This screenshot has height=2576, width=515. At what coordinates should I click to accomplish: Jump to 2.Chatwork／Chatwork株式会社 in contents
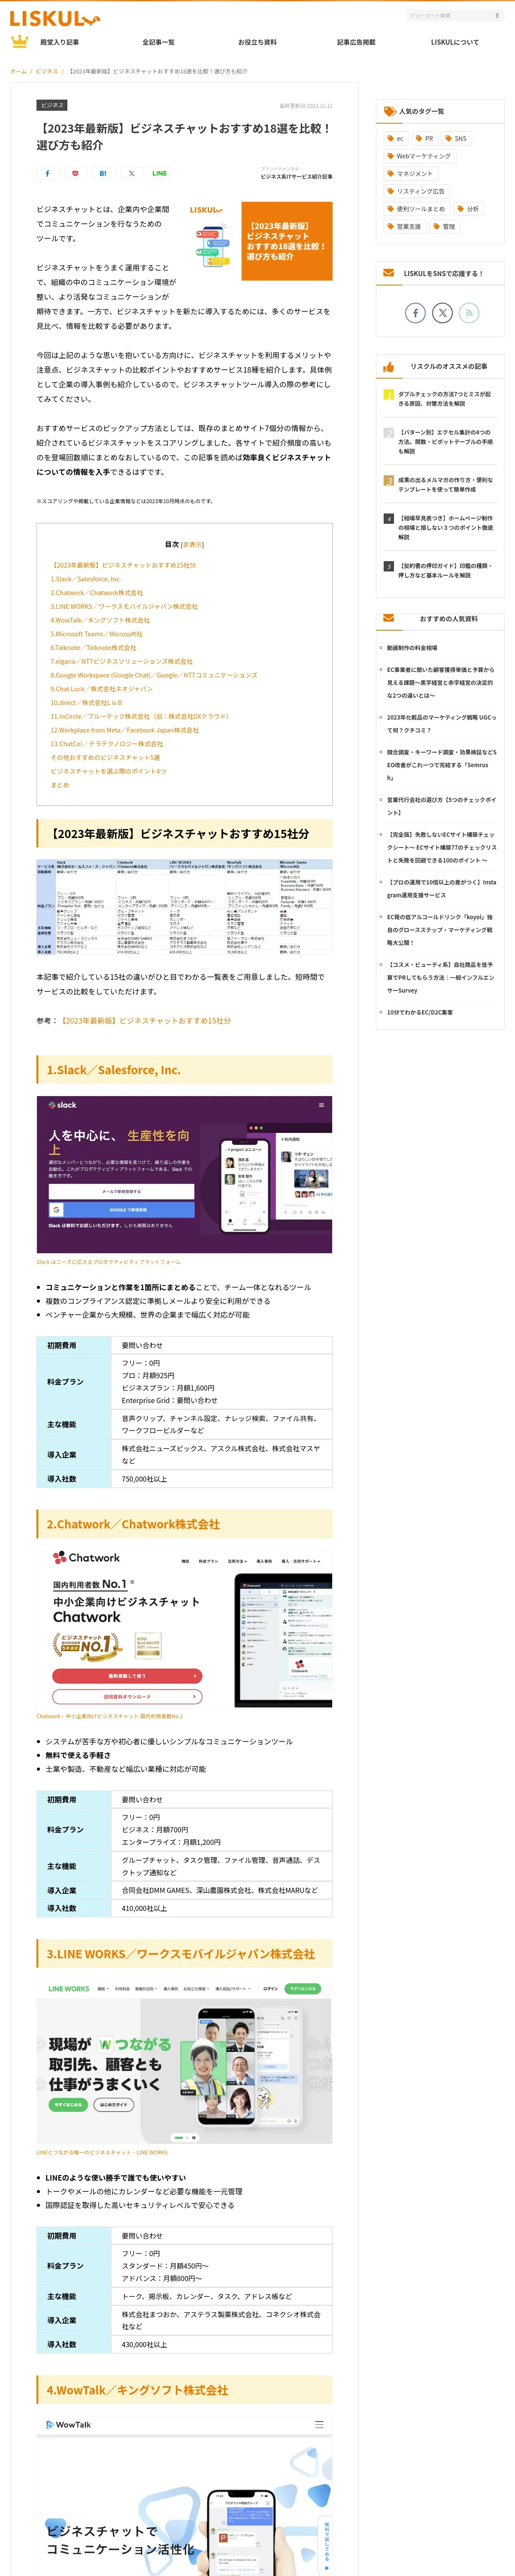pyautogui.click(x=97, y=593)
